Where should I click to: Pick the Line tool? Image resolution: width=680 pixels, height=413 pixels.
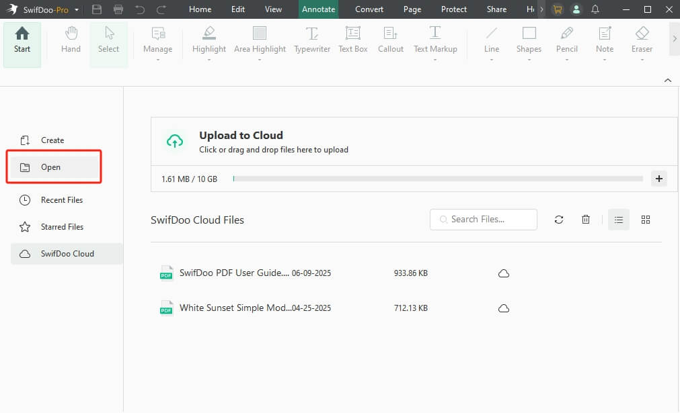click(492, 40)
